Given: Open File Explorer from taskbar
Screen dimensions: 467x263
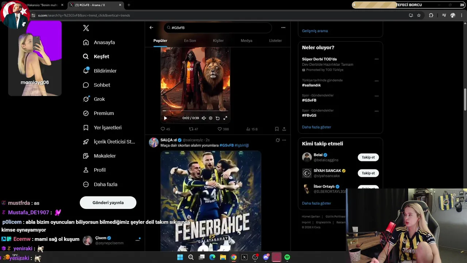Looking at the screenshot, I should point(223,257).
